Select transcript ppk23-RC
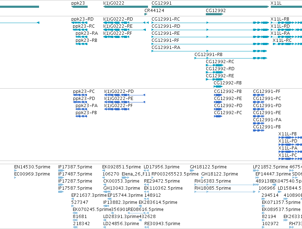 pyautogui.click(x=84, y=26)
